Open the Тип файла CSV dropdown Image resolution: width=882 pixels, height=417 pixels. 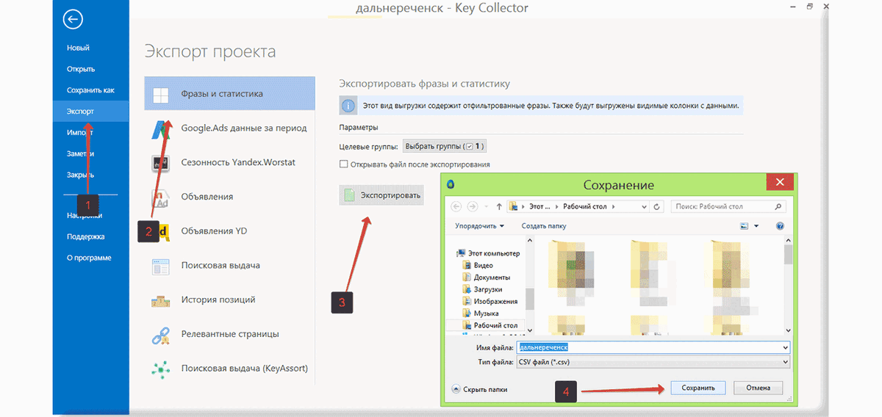[653, 362]
